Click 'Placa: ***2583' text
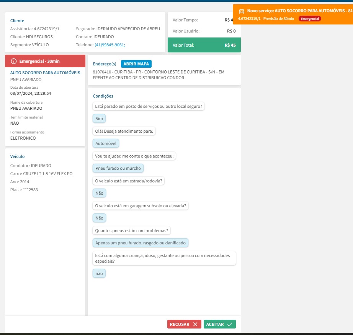The image size is (353, 335). [x=24, y=190]
